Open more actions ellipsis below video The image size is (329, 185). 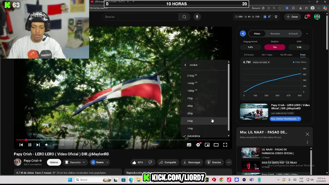229,162
